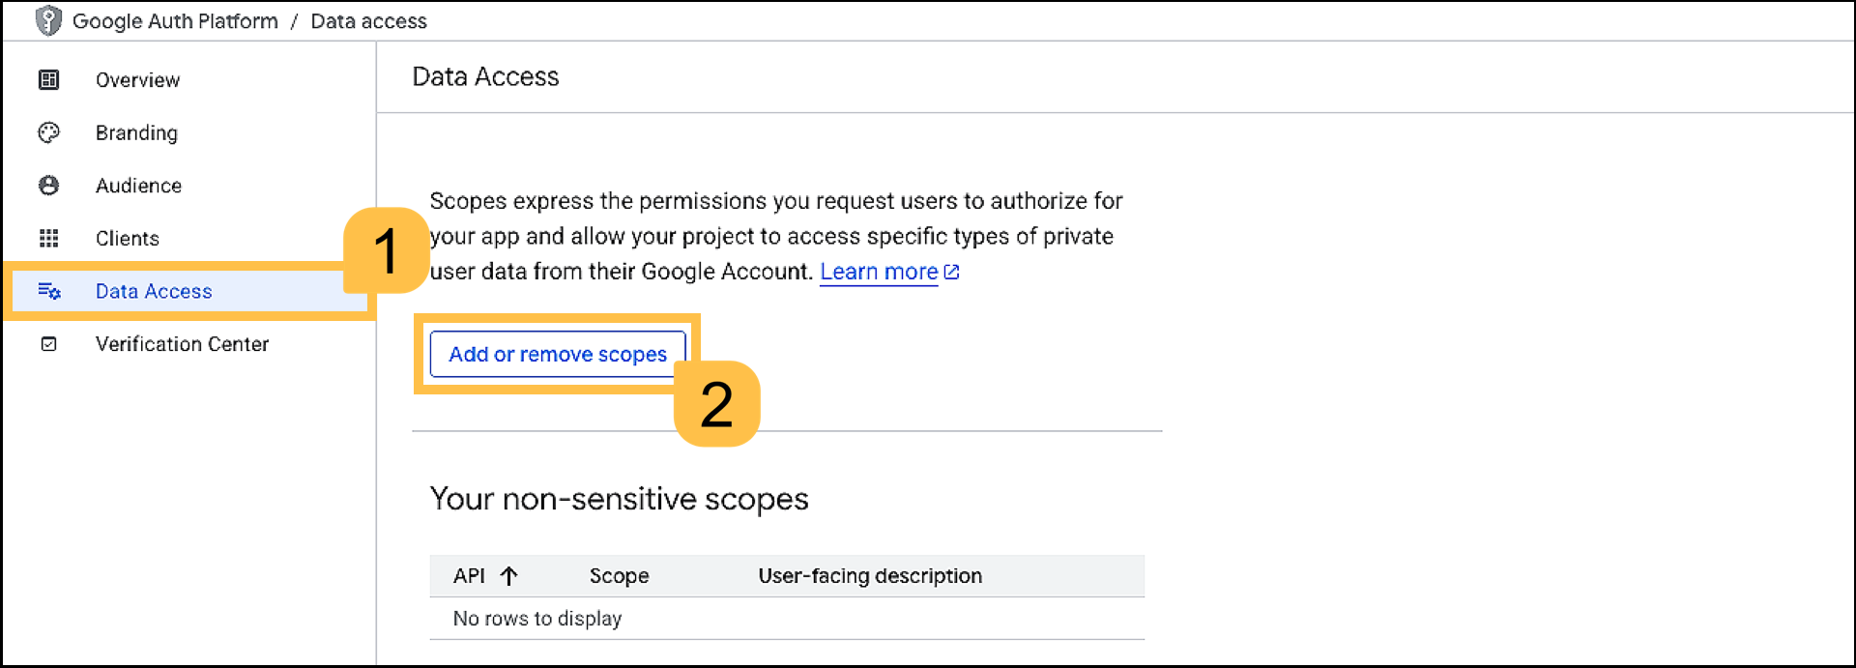Click the Audience person icon

point(48,186)
